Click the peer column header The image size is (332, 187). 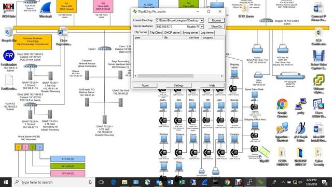coord(148,37)
